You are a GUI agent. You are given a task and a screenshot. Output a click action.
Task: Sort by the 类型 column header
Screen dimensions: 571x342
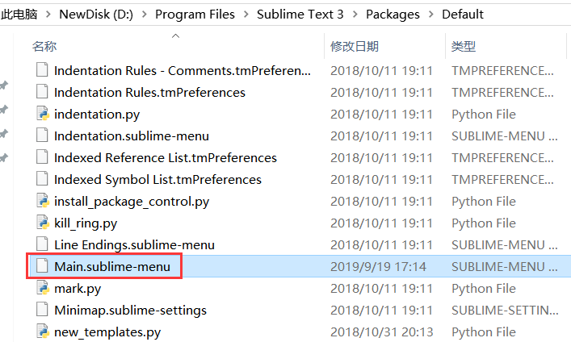[x=464, y=47]
